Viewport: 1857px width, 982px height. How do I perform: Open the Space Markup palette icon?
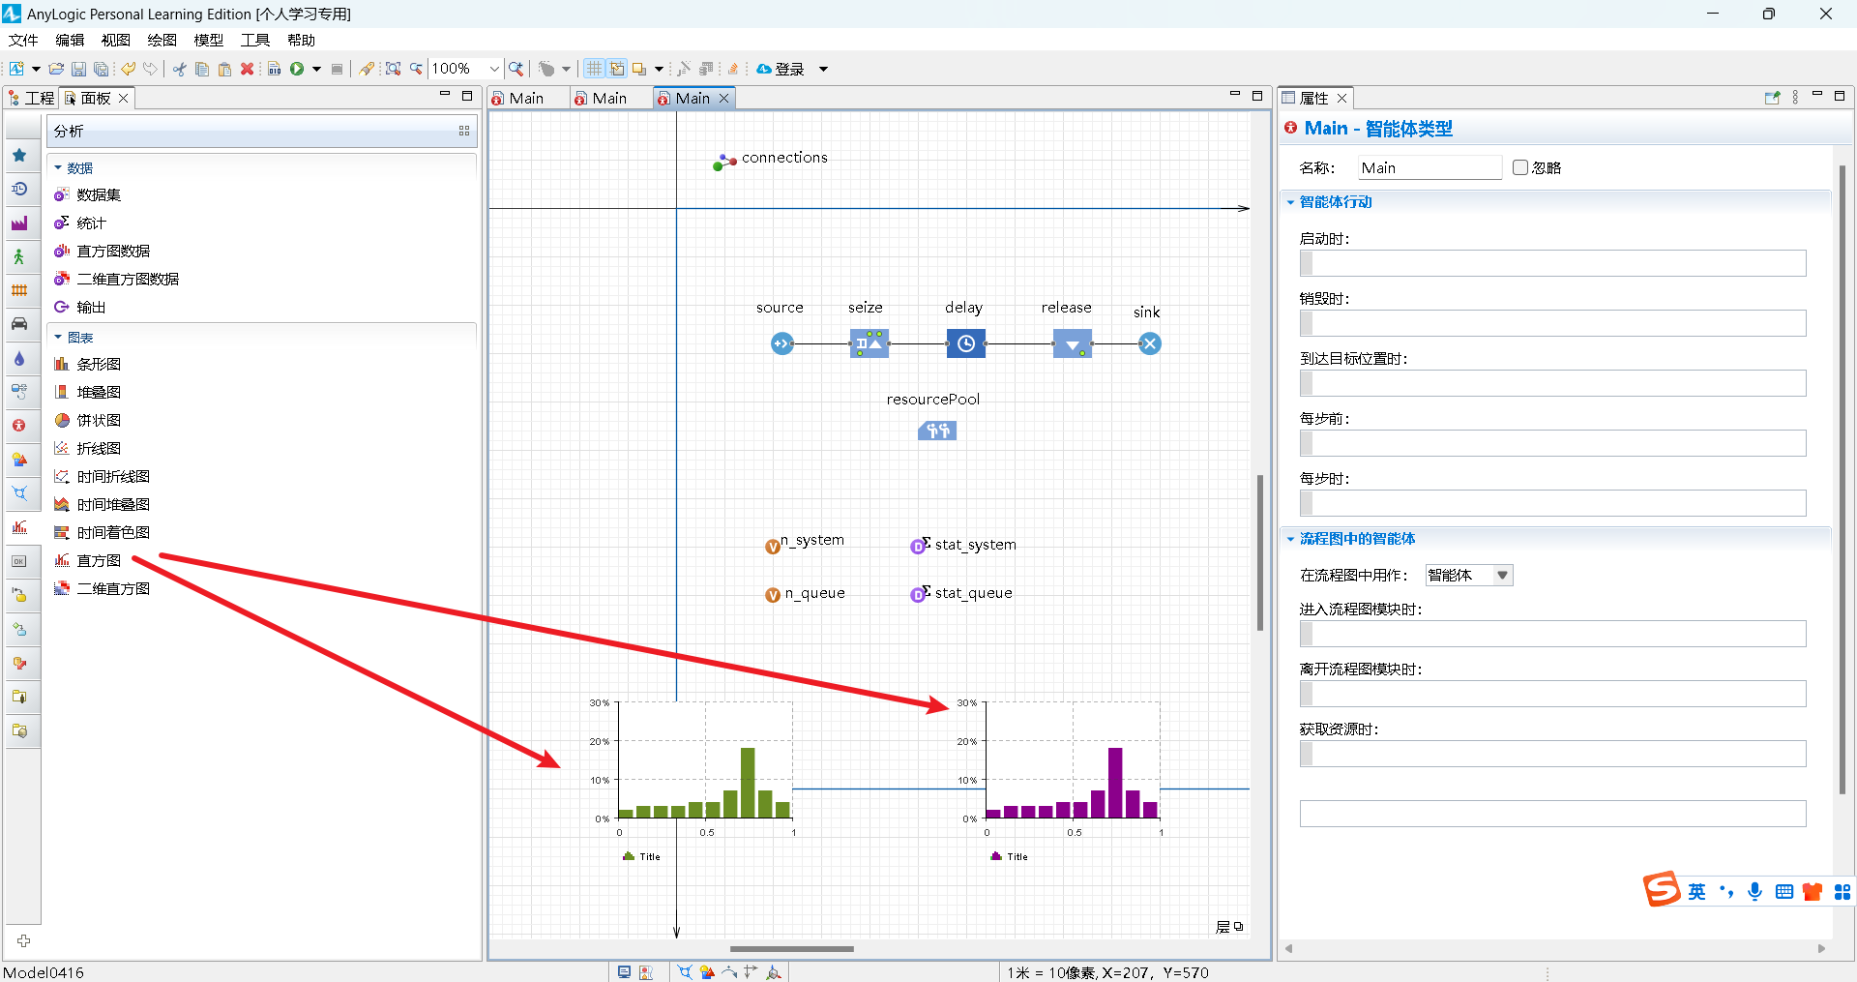coord(19,493)
